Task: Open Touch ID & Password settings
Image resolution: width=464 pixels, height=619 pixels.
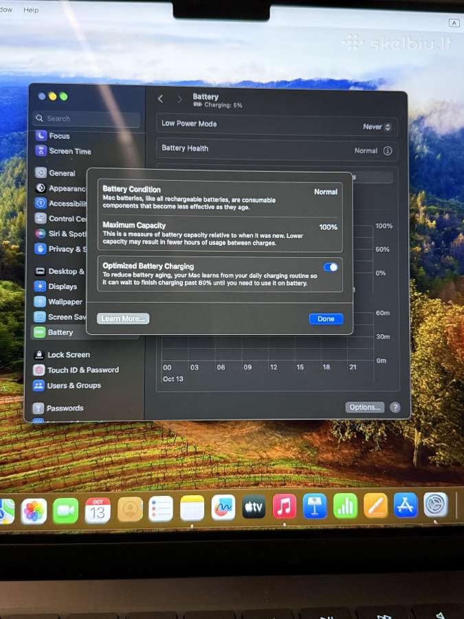Action: [x=76, y=370]
